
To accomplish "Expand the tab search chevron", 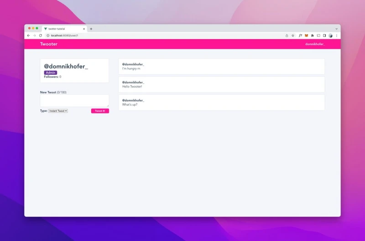I will pyautogui.click(x=336, y=29).
